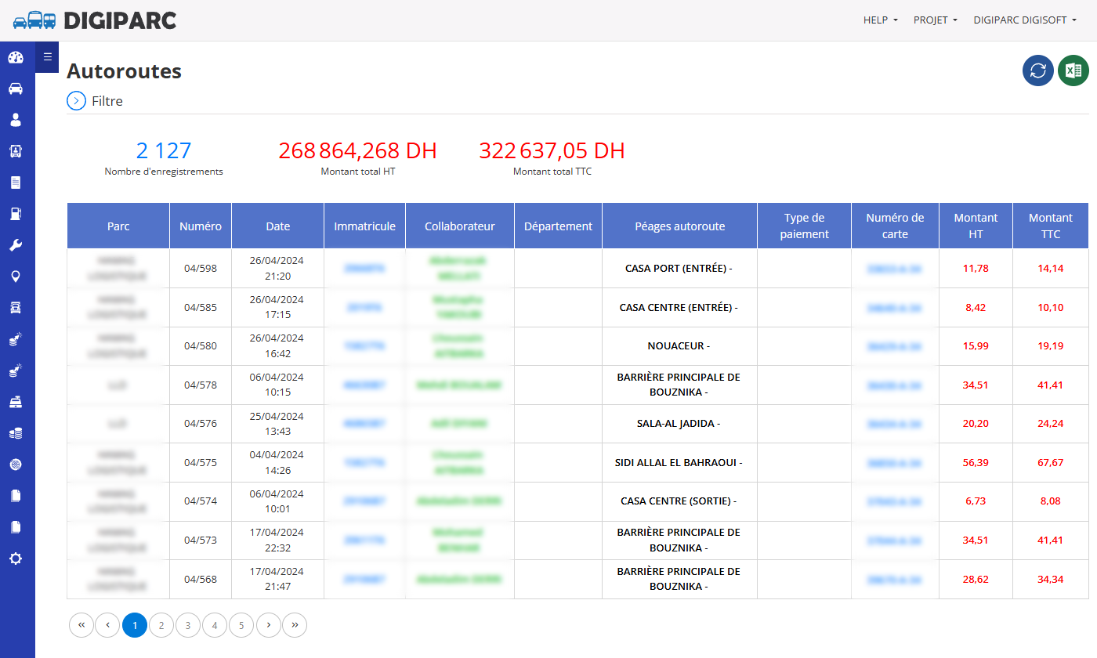Viewport: 1097px width, 658px height.
Task: Open the cash register icon in sidebar
Action: (16, 402)
